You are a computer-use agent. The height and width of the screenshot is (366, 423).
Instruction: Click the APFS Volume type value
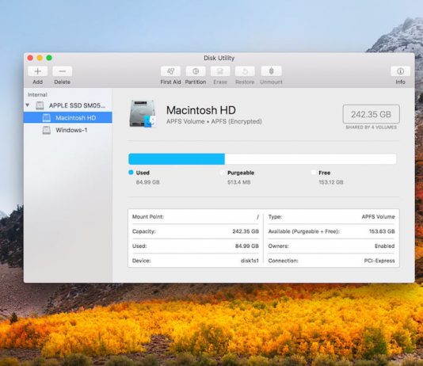[x=378, y=217]
